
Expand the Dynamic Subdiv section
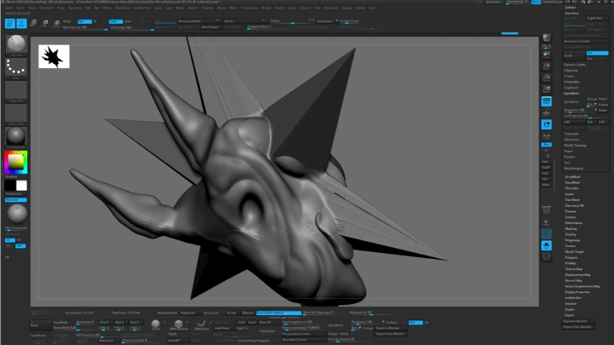click(x=575, y=65)
